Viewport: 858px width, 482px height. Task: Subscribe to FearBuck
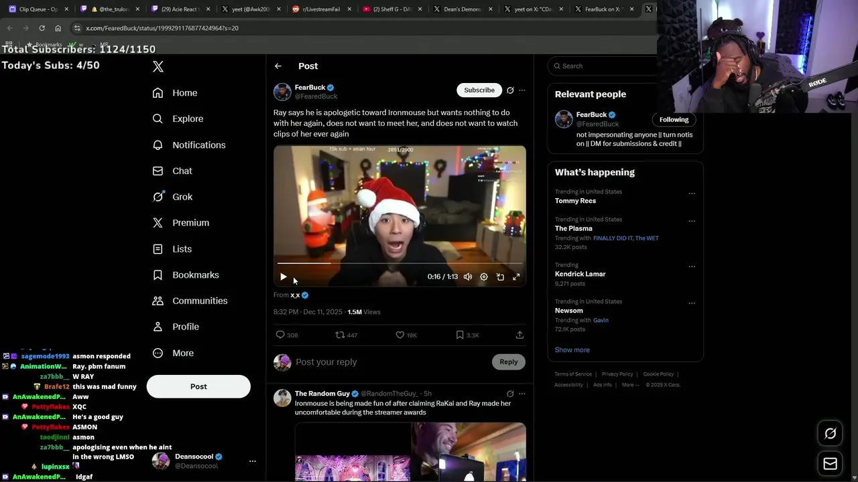tap(479, 90)
